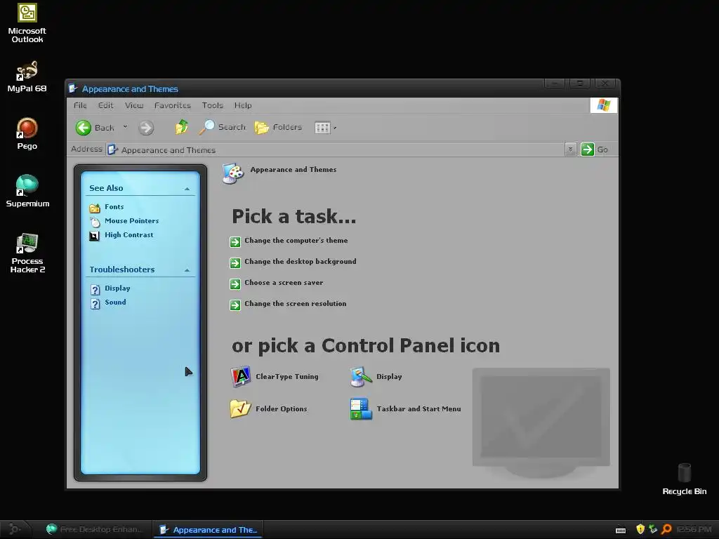This screenshot has width=719, height=539.
Task: Select the Supermium desktop shortcut
Action: (x=27, y=191)
